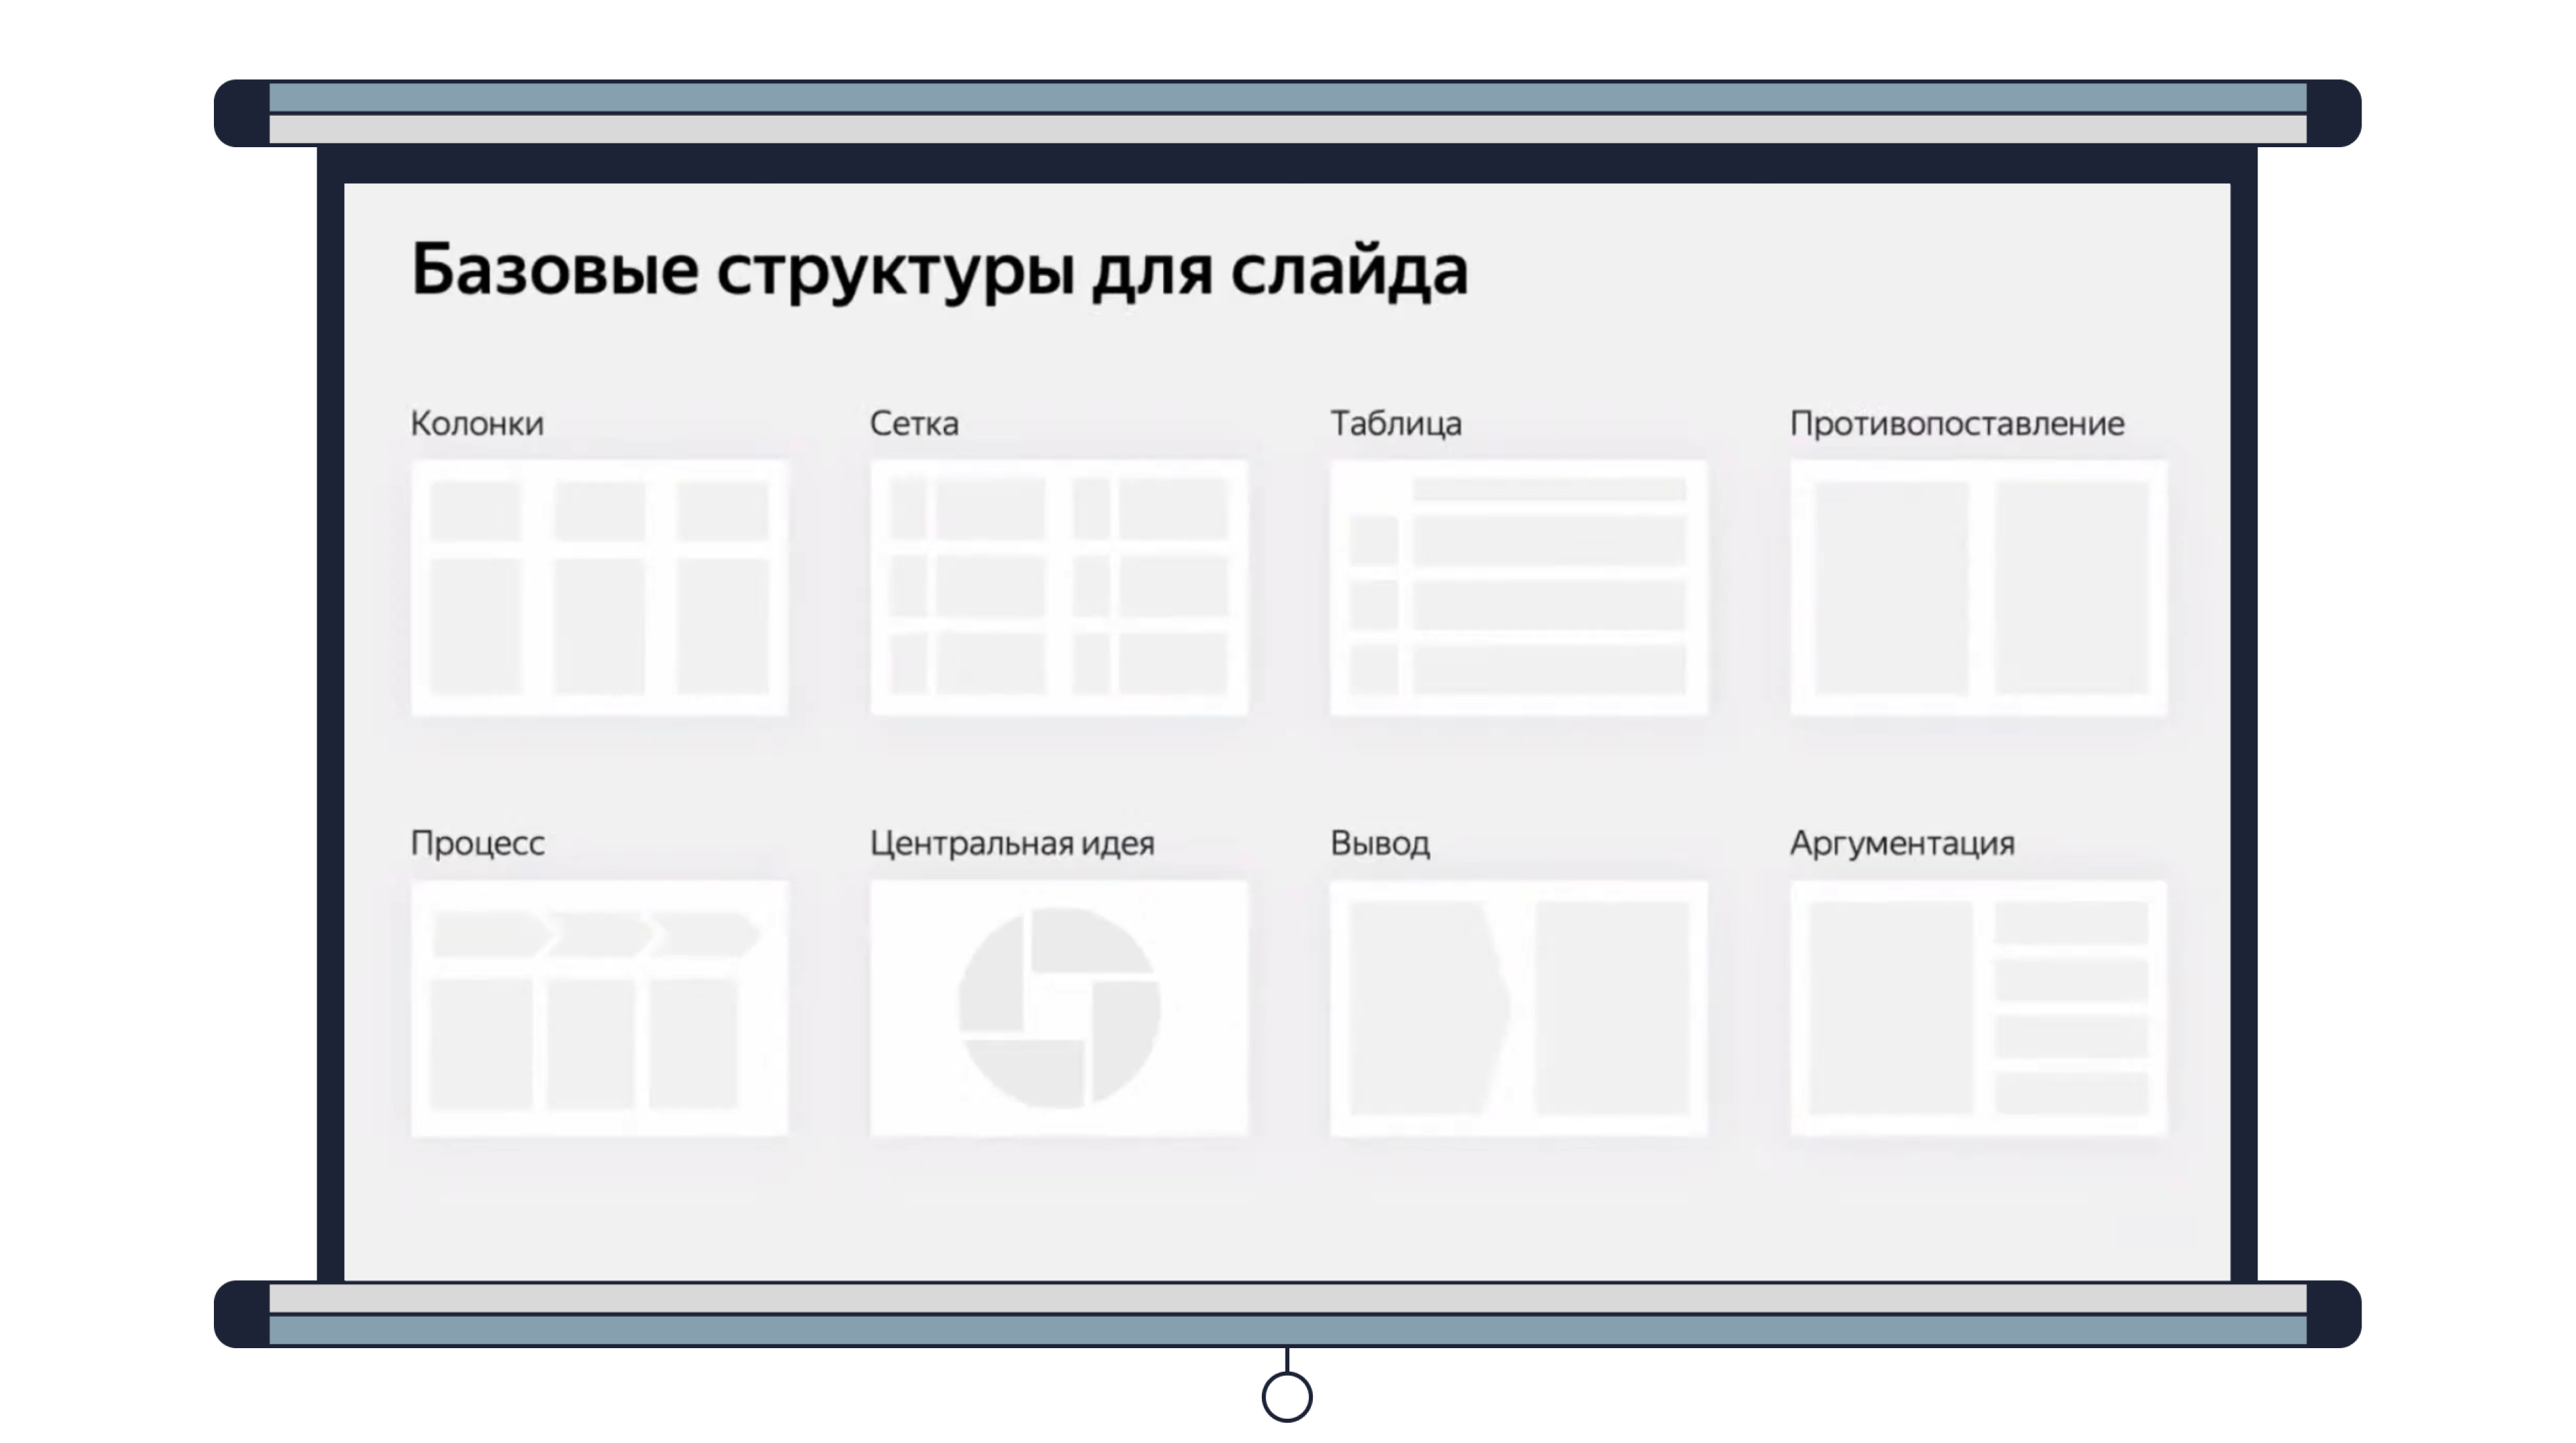Click the projector screen pull ring
Screen dimensions: 2576x1443
point(1287,1396)
